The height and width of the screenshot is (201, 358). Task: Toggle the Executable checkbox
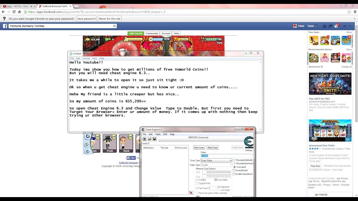pyautogui.click(x=216, y=180)
